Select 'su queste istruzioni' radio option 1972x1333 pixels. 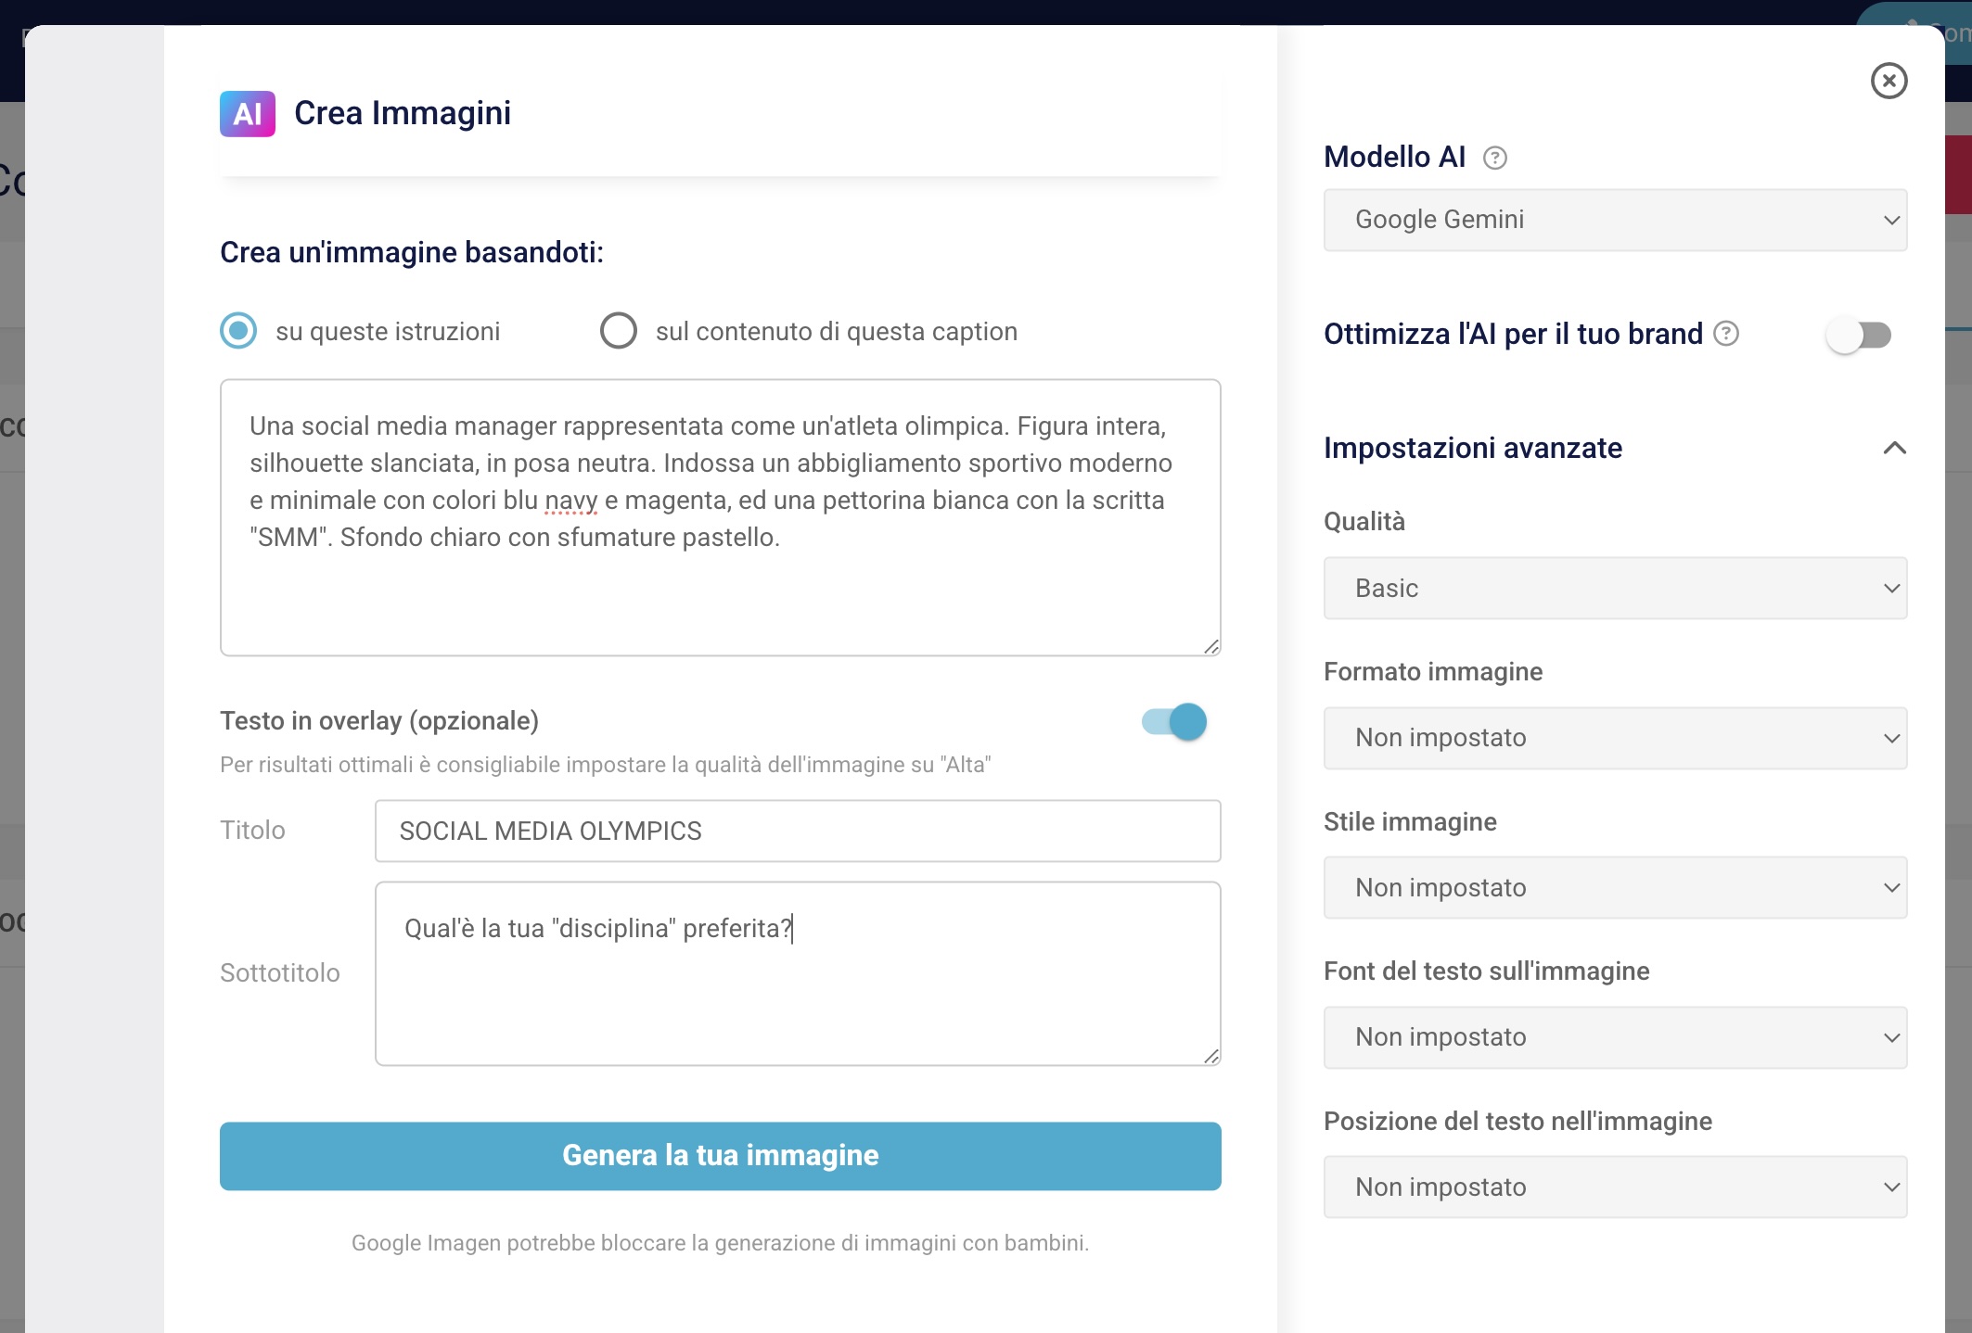click(238, 331)
